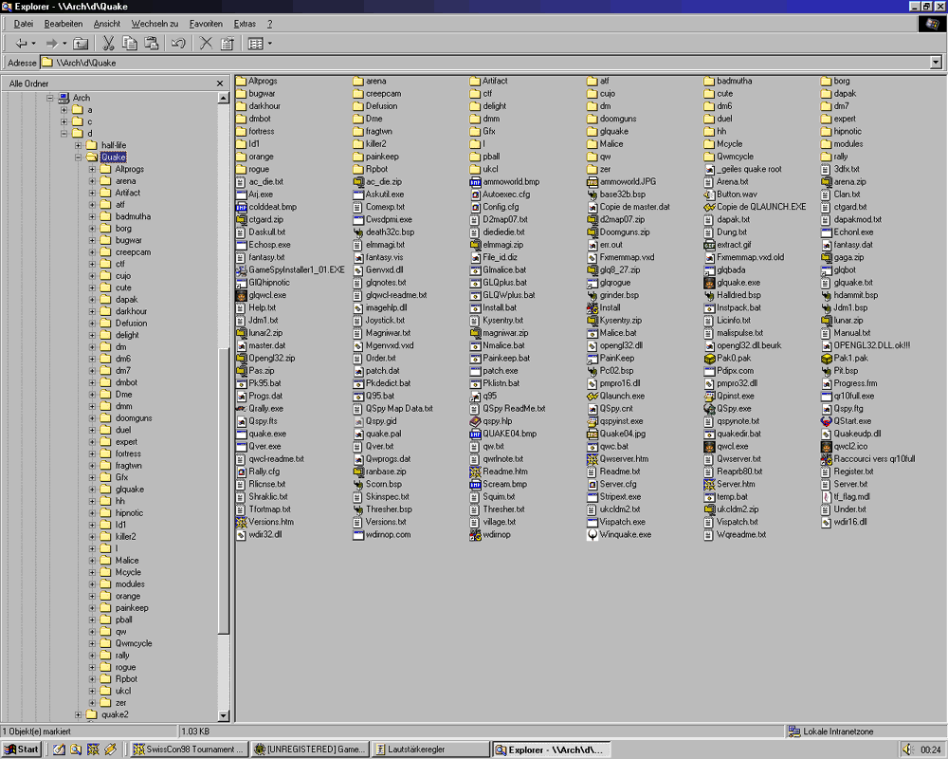
Task: Open the Ansicht menu
Action: pos(106,23)
